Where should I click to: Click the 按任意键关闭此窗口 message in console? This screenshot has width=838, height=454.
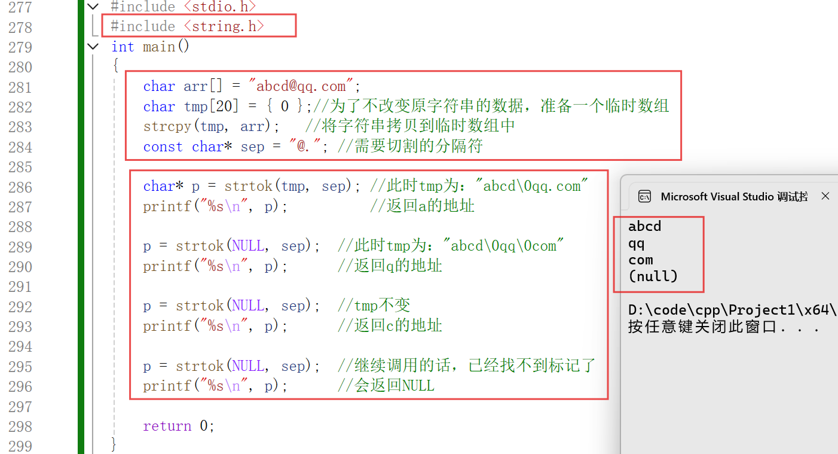[724, 327]
